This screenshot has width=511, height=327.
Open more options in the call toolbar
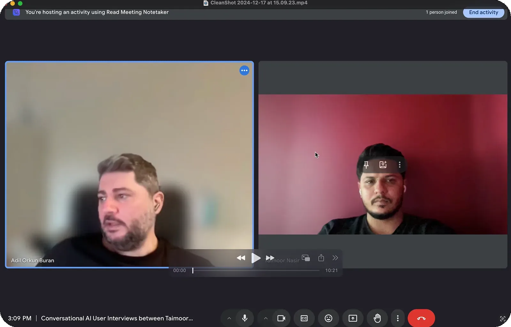click(398, 318)
